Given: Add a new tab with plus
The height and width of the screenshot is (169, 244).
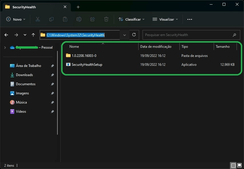Looking at the screenshot, I should click(78, 7).
